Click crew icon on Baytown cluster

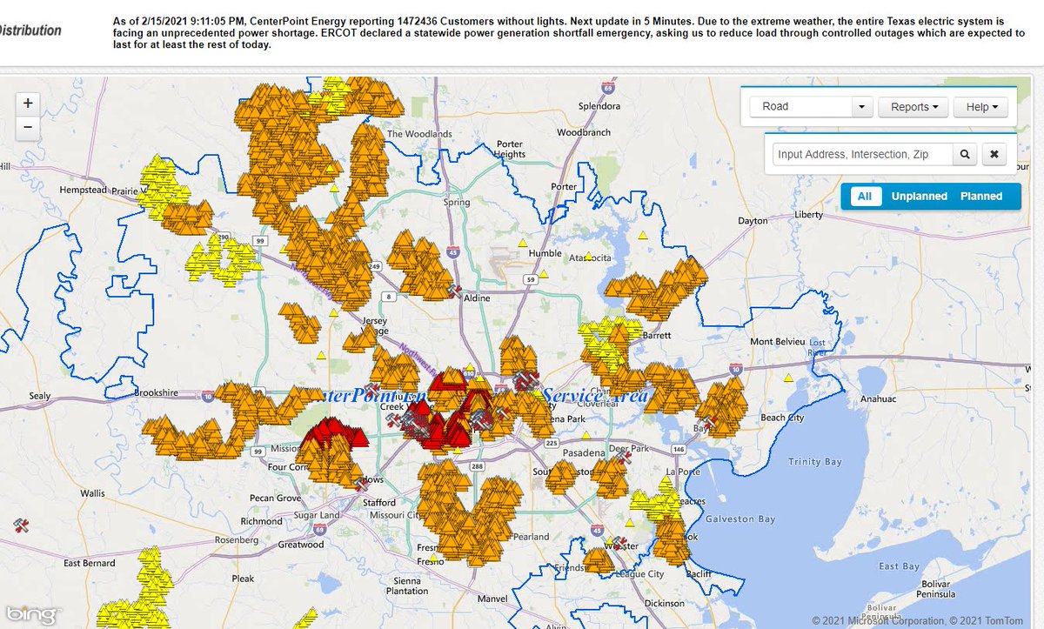pyautogui.click(x=711, y=422)
